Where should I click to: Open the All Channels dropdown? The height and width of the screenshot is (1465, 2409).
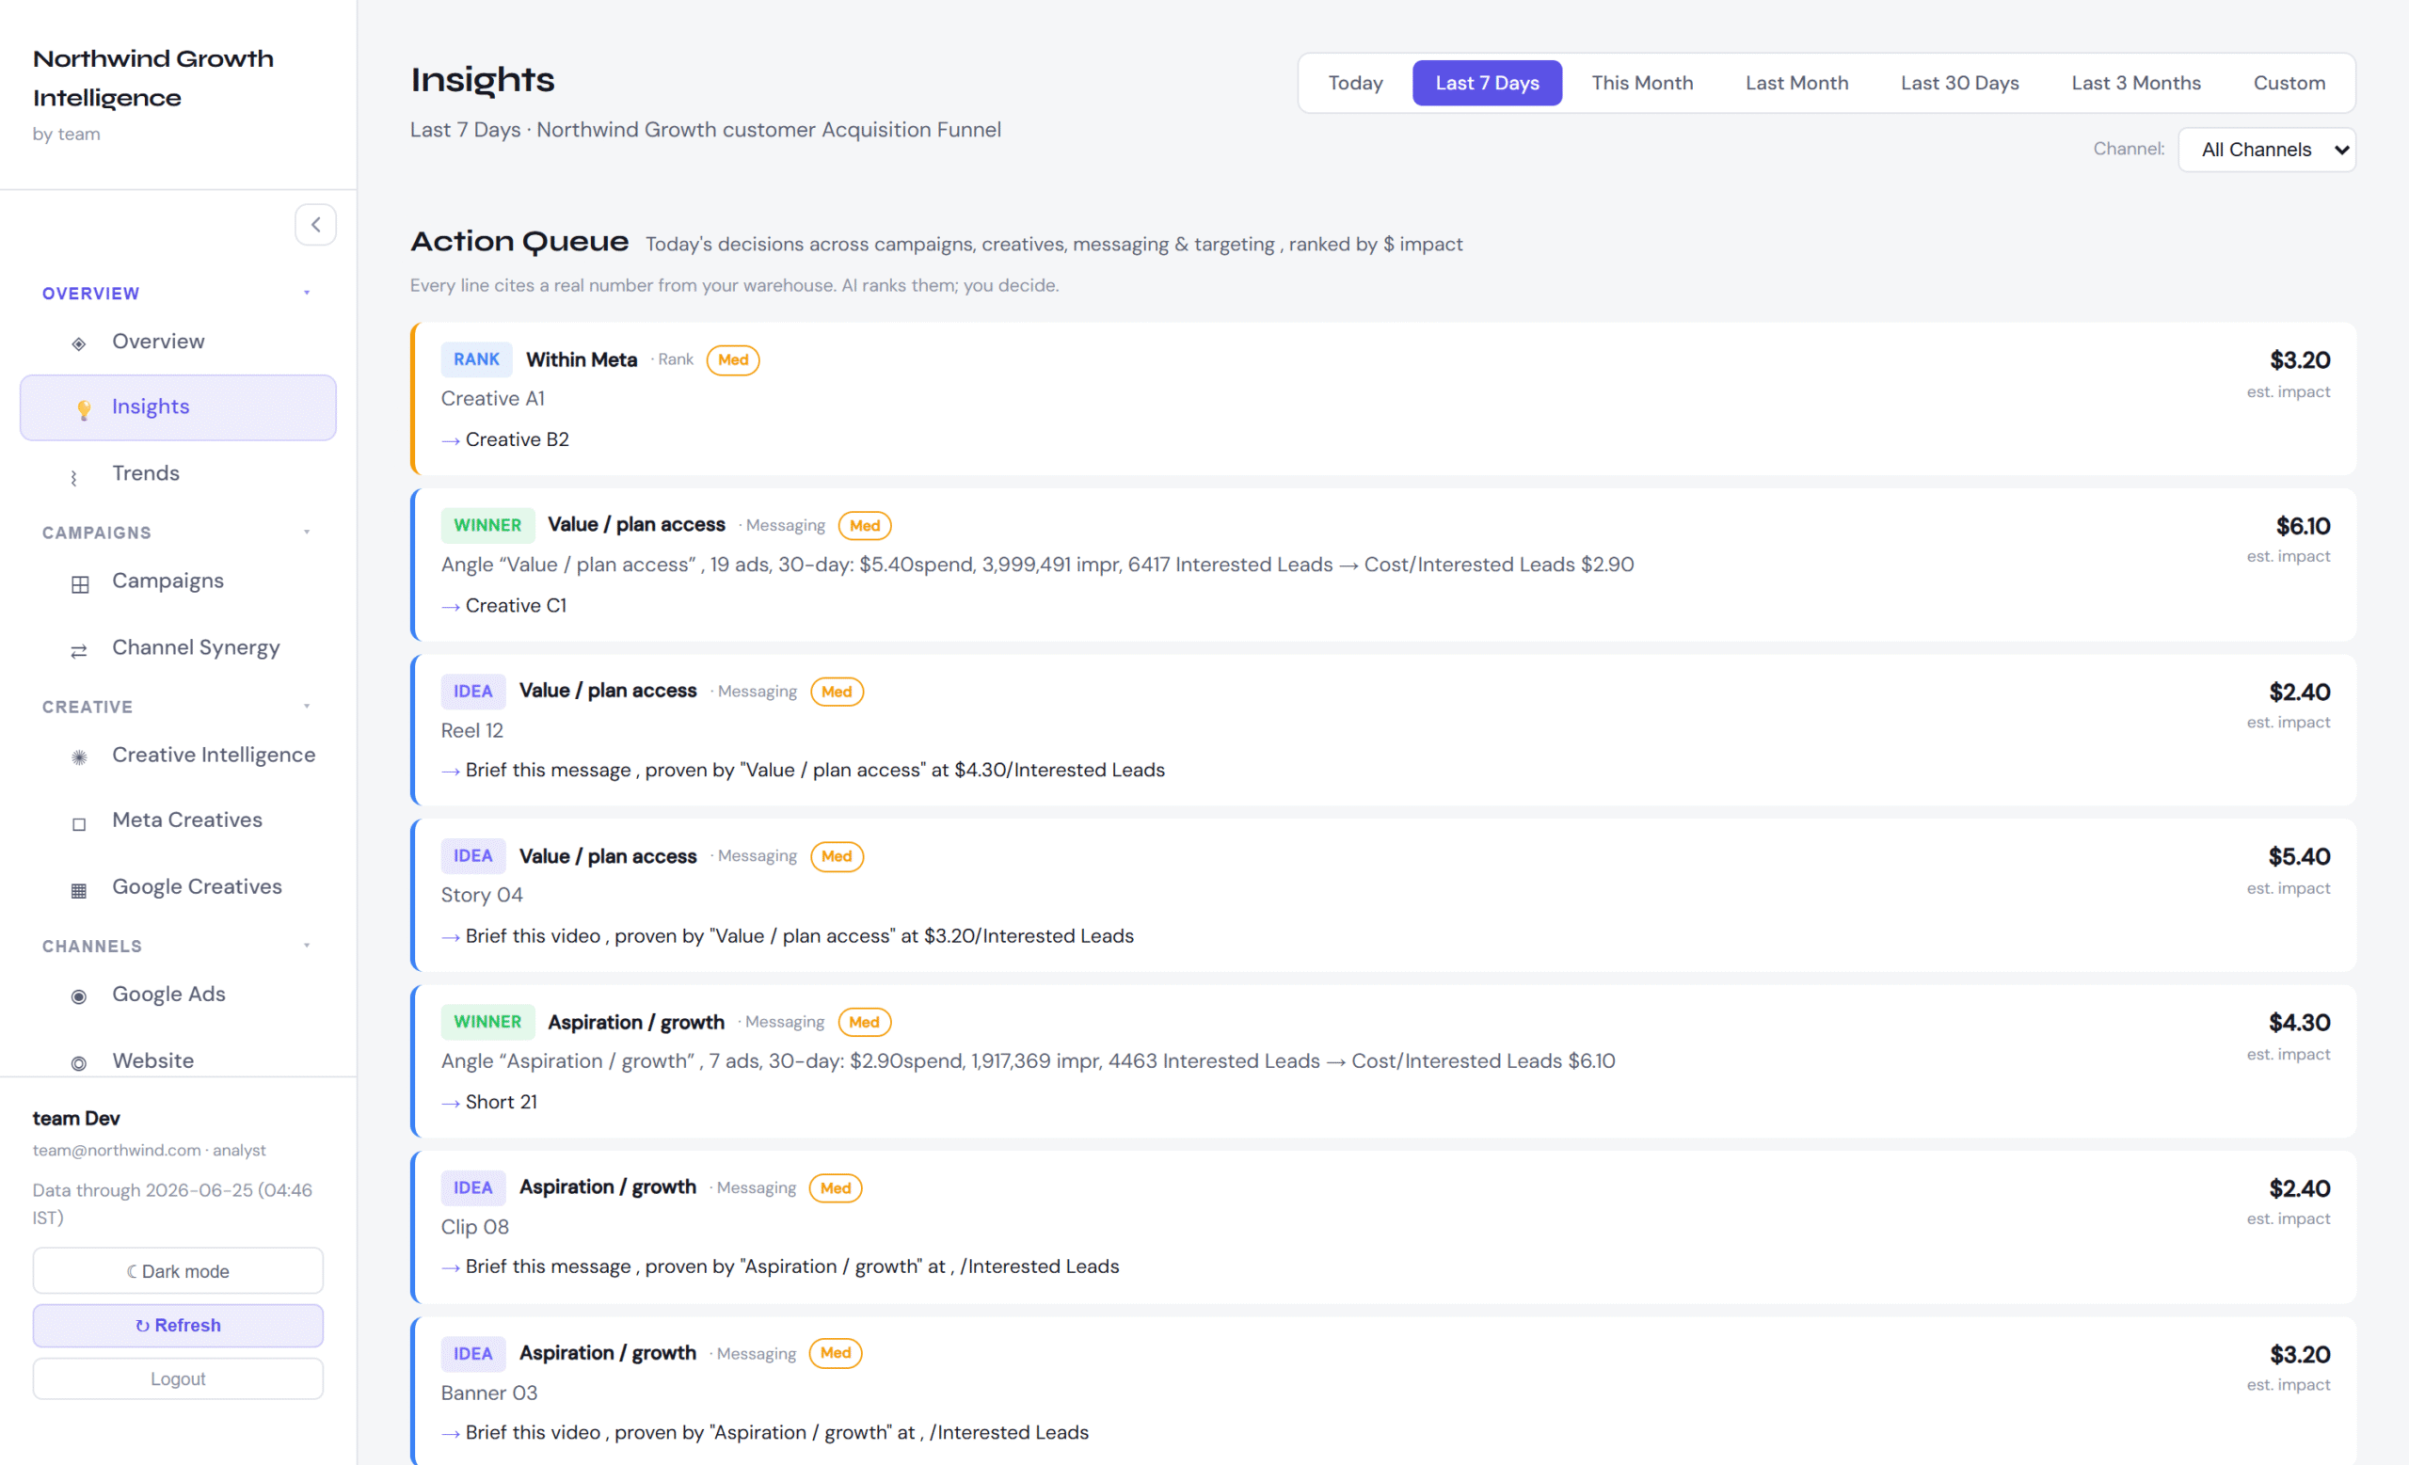[2266, 150]
